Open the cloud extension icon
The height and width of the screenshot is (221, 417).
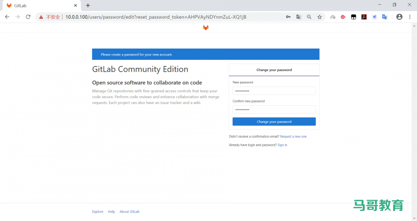[x=333, y=17]
